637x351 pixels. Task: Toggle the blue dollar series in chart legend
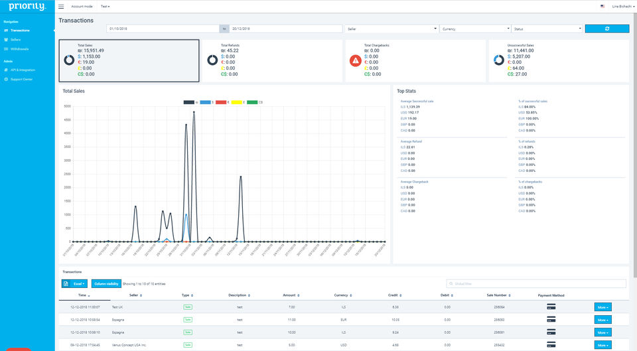point(206,102)
